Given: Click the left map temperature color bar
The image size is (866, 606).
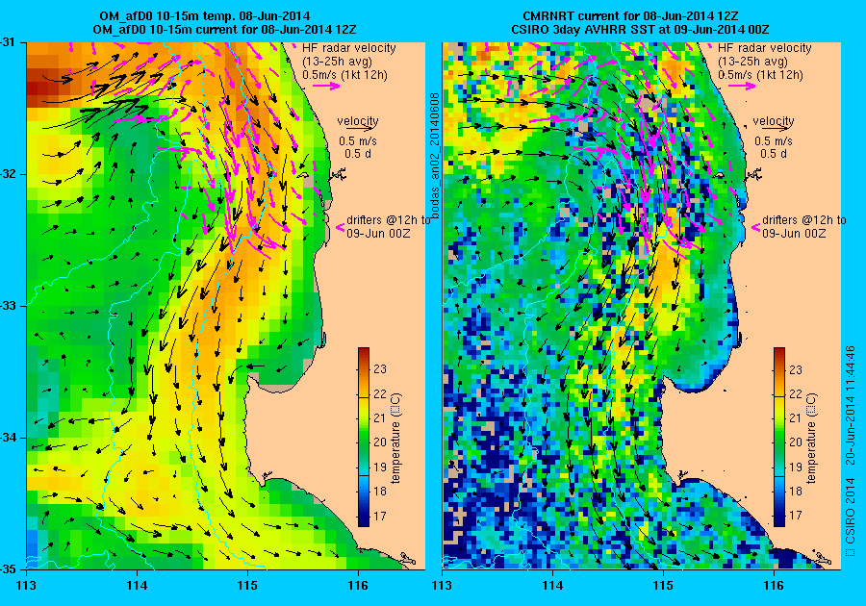Looking at the screenshot, I should click(x=364, y=437).
